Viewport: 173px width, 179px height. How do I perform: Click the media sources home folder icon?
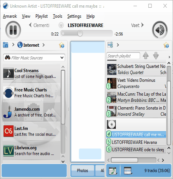(x=6, y=45)
